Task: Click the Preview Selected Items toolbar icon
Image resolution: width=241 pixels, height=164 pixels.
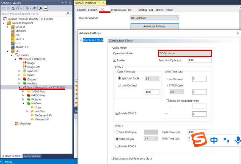Action: (45, 8)
